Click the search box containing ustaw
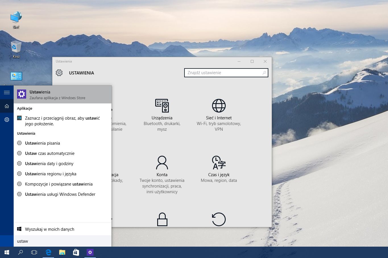388x258 pixels. (63, 241)
